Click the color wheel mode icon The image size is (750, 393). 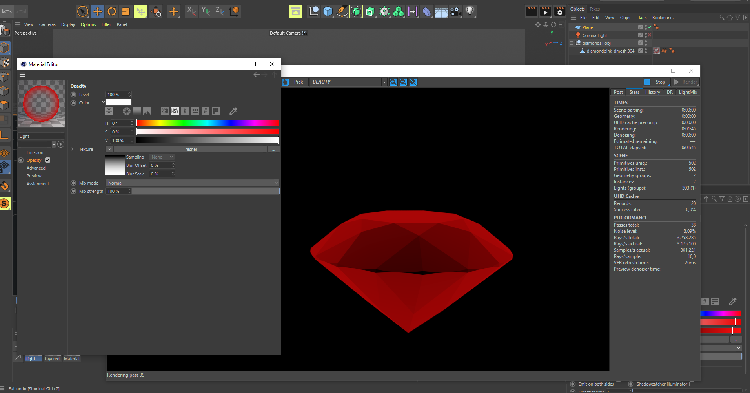[126, 111]
